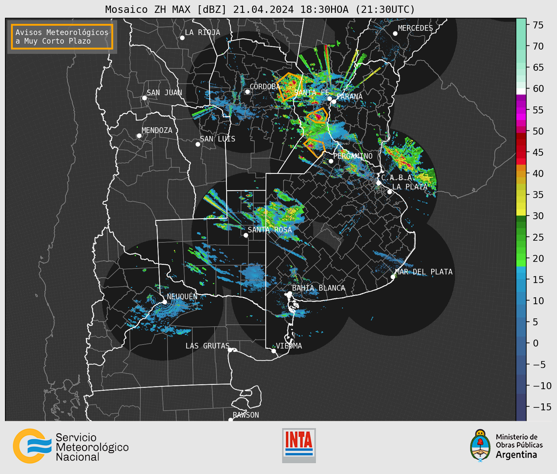
Task: Click the PARANÁ city label
Action: 349,97
